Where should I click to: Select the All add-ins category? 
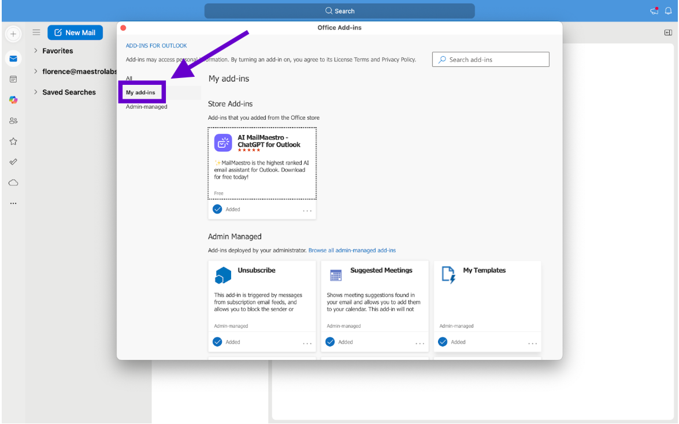pos(129,79)
